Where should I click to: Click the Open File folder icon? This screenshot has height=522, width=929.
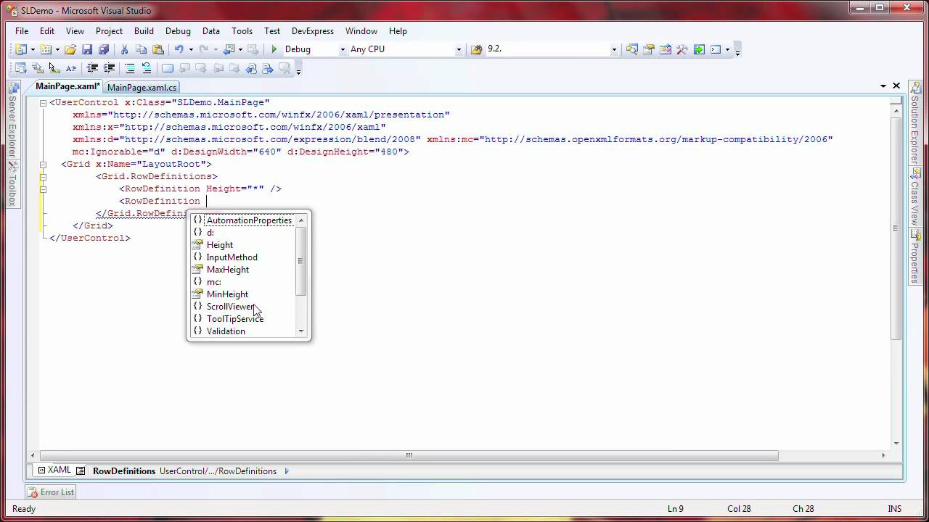coord(70,49)
